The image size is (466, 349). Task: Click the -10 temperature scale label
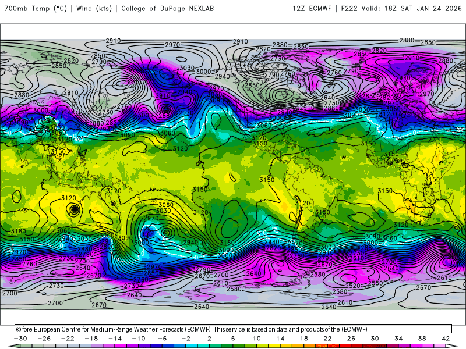coord(139,339)
